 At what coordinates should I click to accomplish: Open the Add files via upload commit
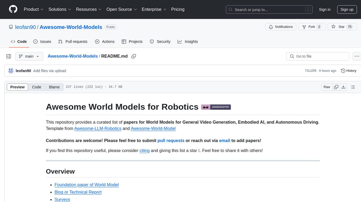[x=50, y=71]
